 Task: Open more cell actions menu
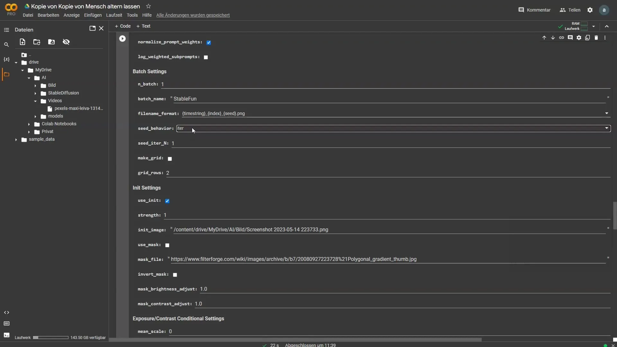pos(605,38)
